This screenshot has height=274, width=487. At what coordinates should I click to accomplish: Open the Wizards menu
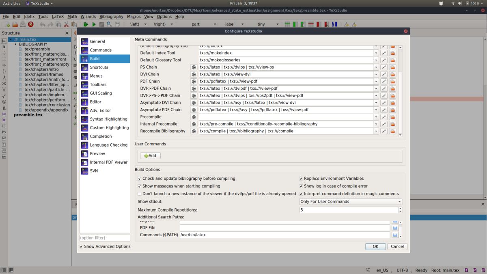88,17
